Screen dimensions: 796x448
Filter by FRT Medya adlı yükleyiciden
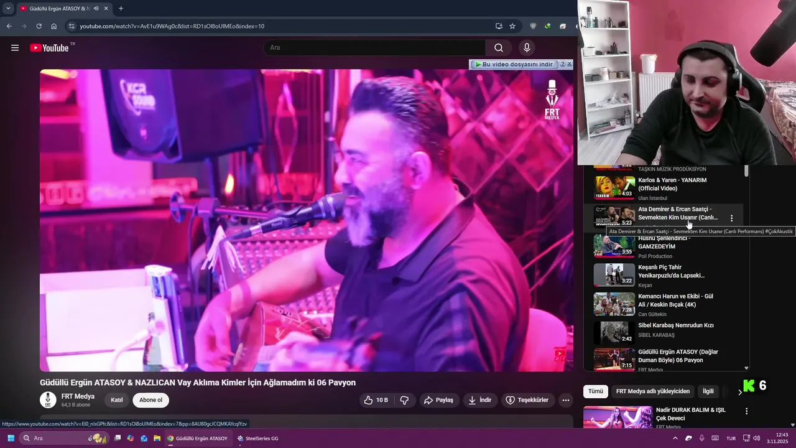[x=652, y=391]
